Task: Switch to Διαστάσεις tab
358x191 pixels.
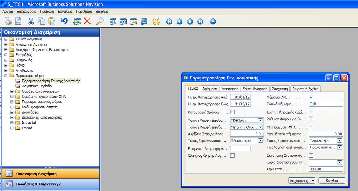Action: (230, 89)
